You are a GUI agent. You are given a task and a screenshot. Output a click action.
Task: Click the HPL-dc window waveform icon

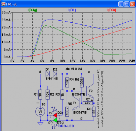3,4
